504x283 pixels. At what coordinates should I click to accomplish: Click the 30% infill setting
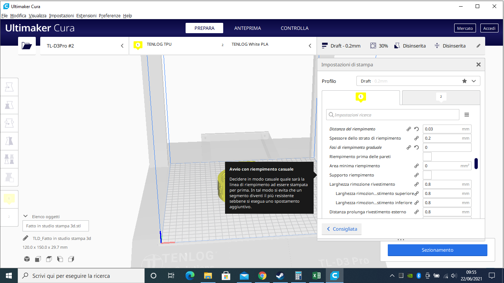click(x=379, y=46)
